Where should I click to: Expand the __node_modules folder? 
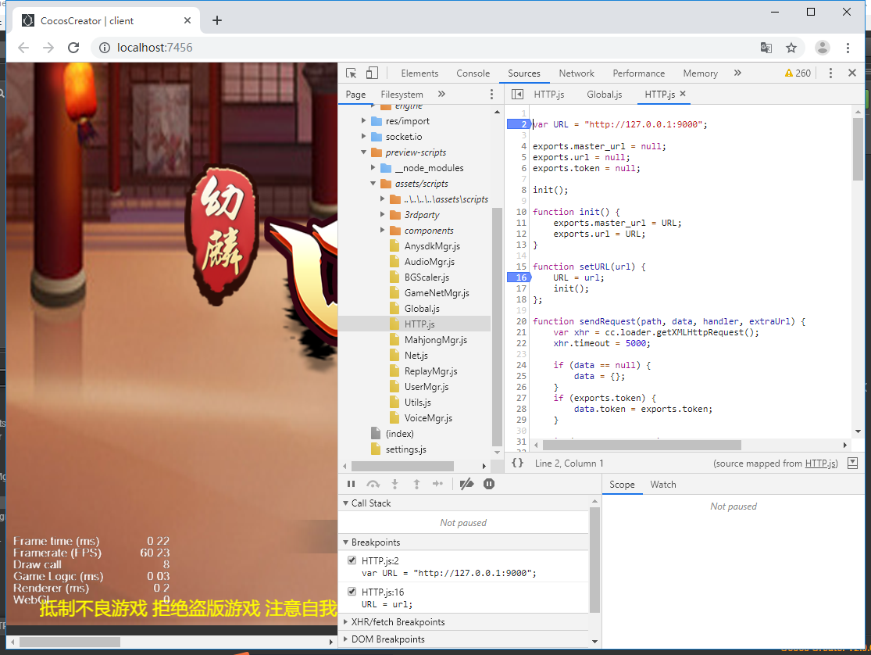(373, 167)
